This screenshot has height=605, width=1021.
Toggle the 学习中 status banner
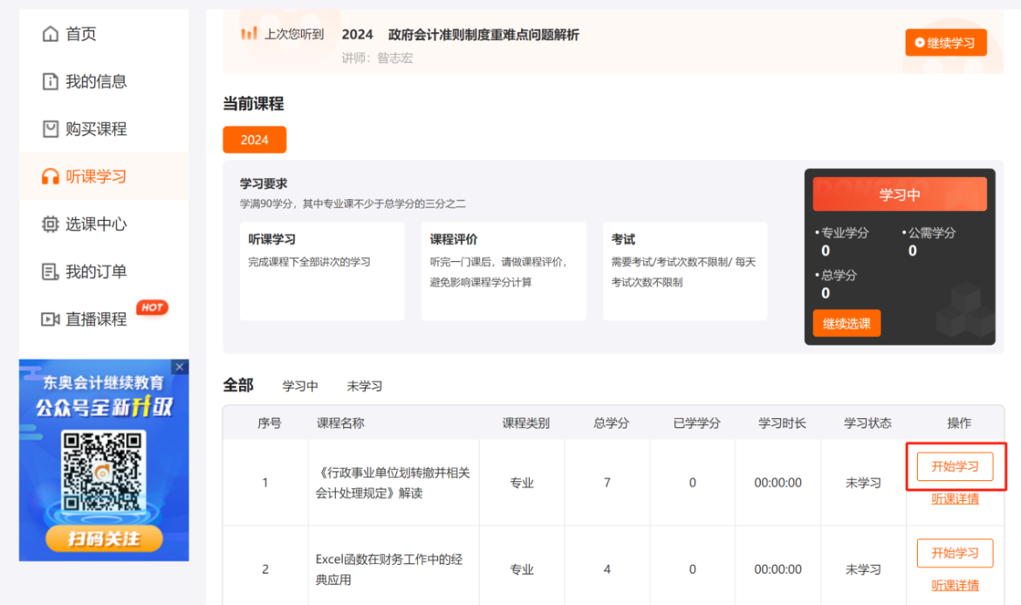(900, 193)
